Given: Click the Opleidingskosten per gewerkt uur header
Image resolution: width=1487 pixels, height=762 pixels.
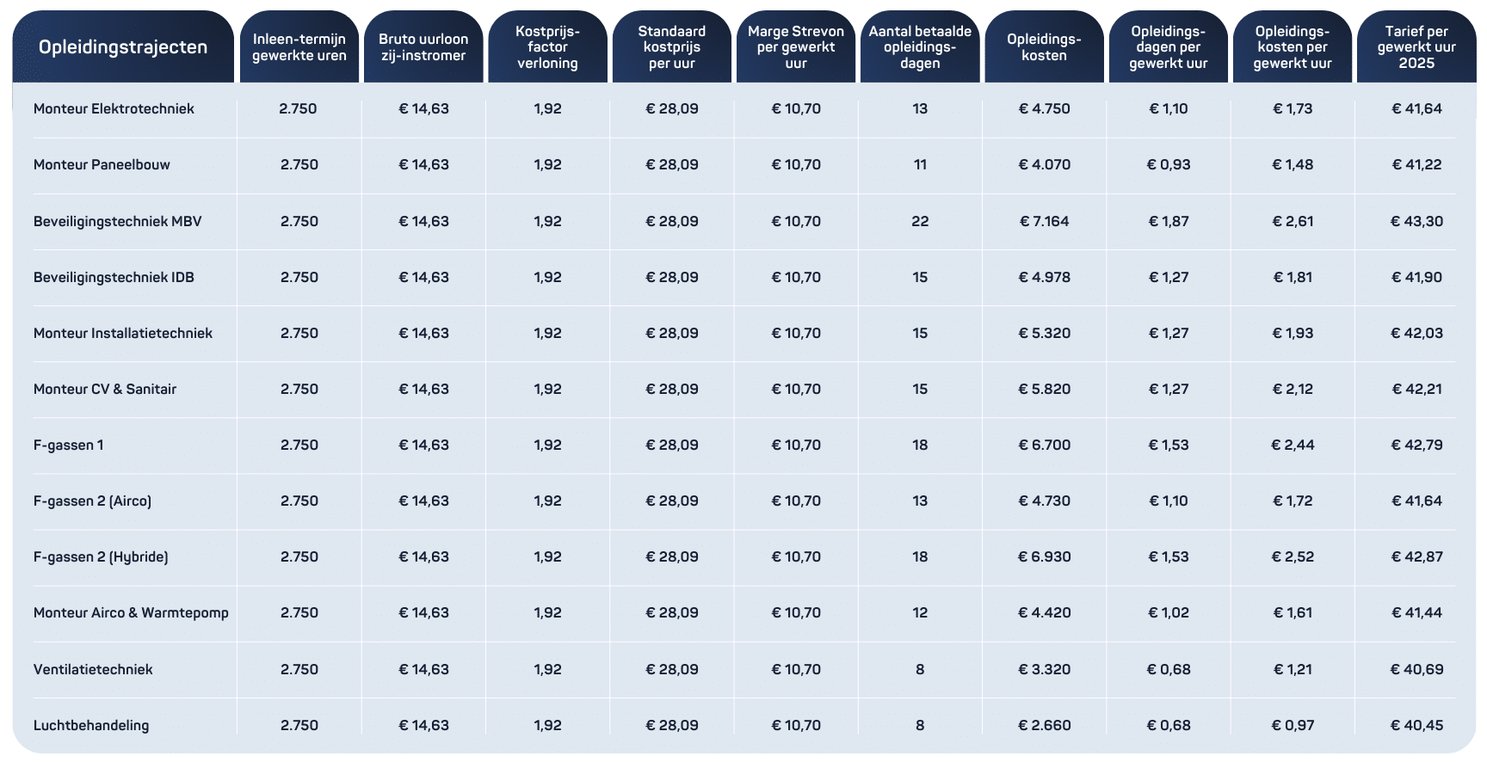Looking at the screenshot, I should click(1293, 47).
